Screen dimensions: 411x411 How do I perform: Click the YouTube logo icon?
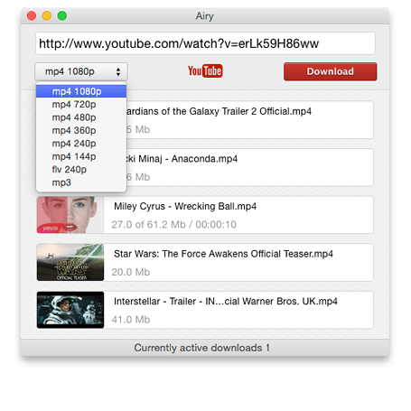click(x=205, y=71)
